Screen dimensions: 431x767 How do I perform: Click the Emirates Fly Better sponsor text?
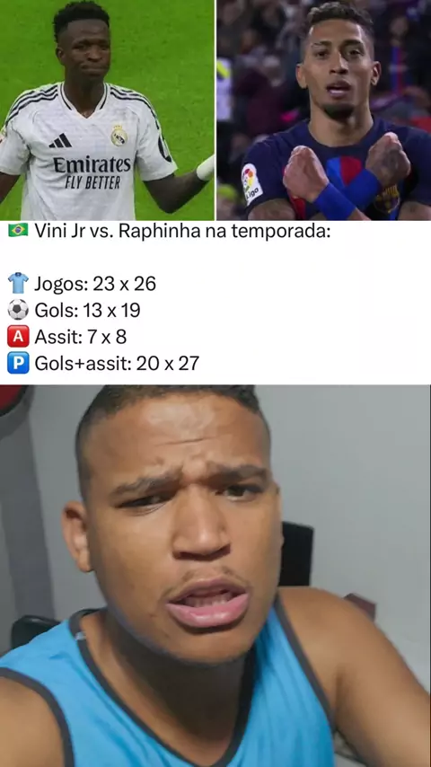[92, 172]
